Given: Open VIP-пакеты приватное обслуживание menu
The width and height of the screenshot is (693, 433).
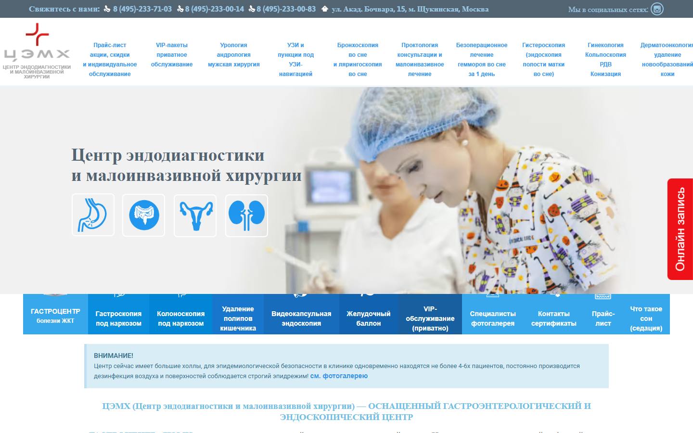Looking at the screenshot, I should pyautogui.click(x=172, y=55).
